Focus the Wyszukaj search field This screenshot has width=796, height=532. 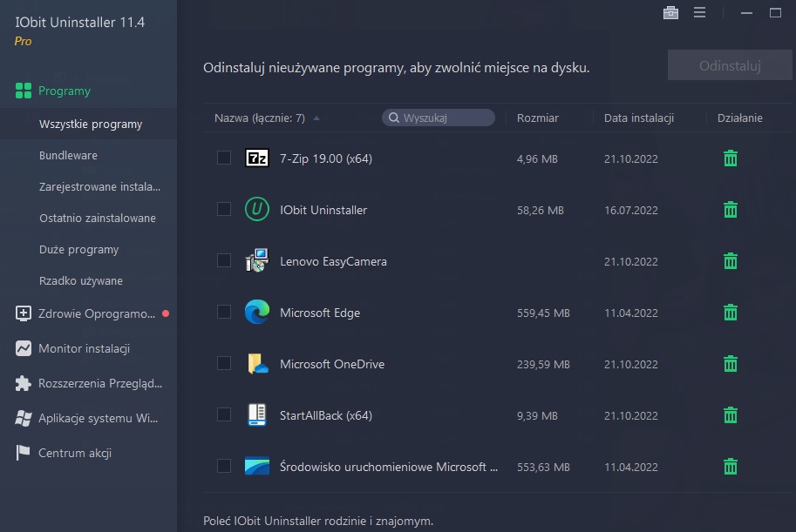445,118
